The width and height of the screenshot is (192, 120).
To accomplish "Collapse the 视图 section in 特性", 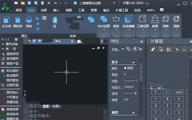I will click(x=133, y=113).
